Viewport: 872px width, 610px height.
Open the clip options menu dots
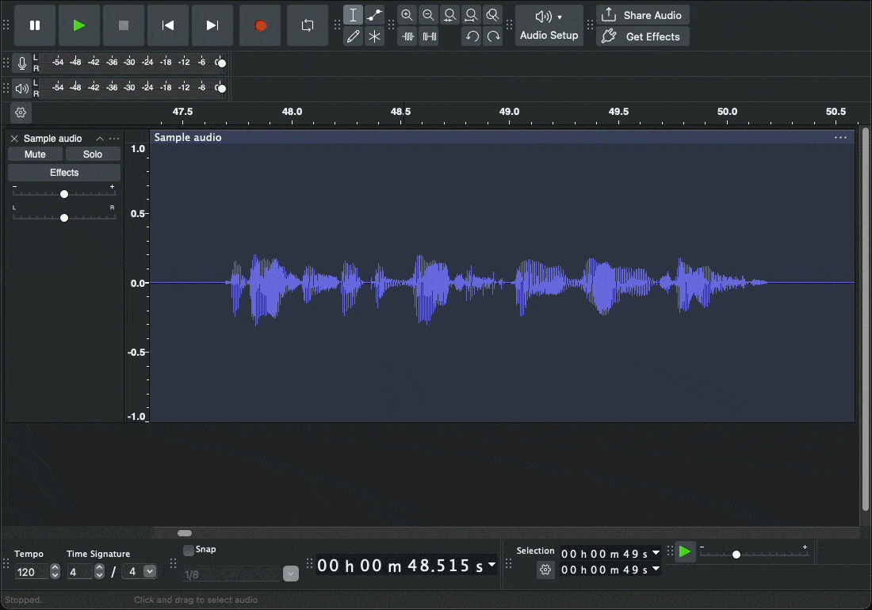[840, 138]
